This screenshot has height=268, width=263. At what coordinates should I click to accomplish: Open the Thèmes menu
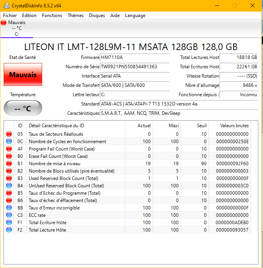click(75, 16)
